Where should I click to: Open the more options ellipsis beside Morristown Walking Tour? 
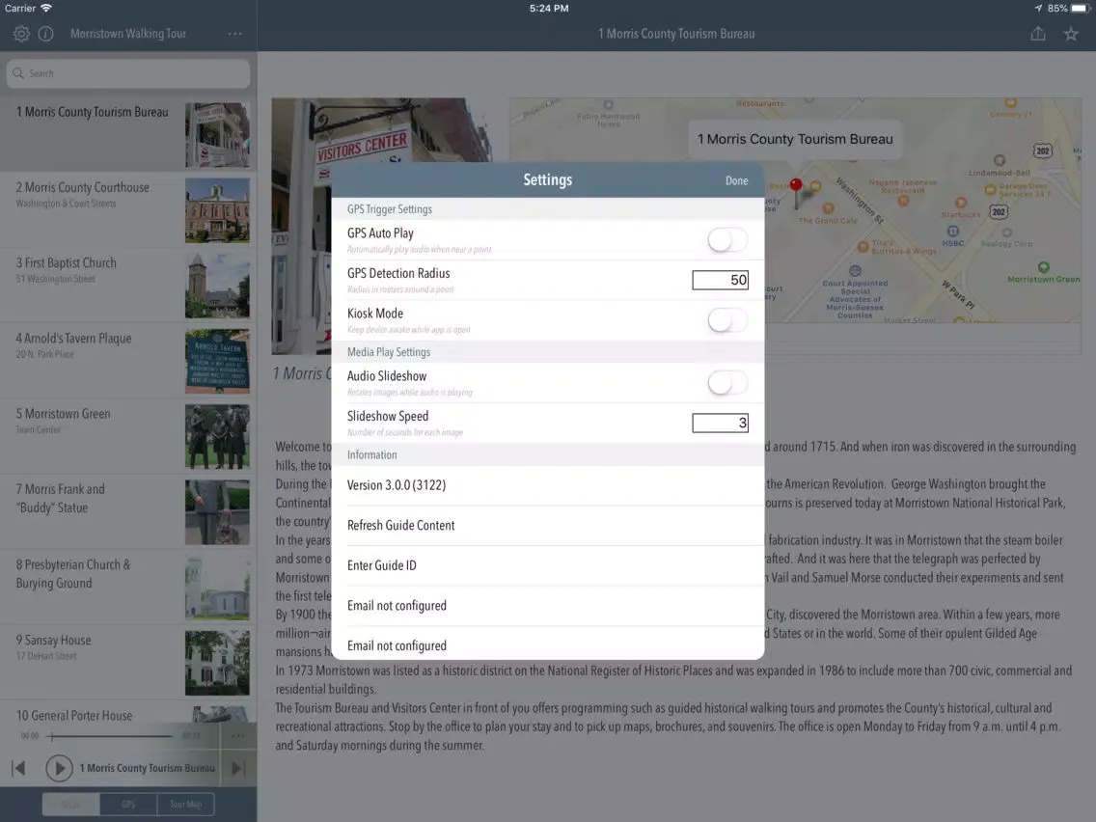[x=234, y=34]
